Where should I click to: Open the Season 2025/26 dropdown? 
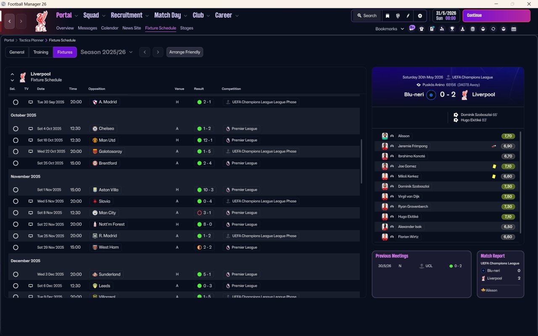pos(106,52)
